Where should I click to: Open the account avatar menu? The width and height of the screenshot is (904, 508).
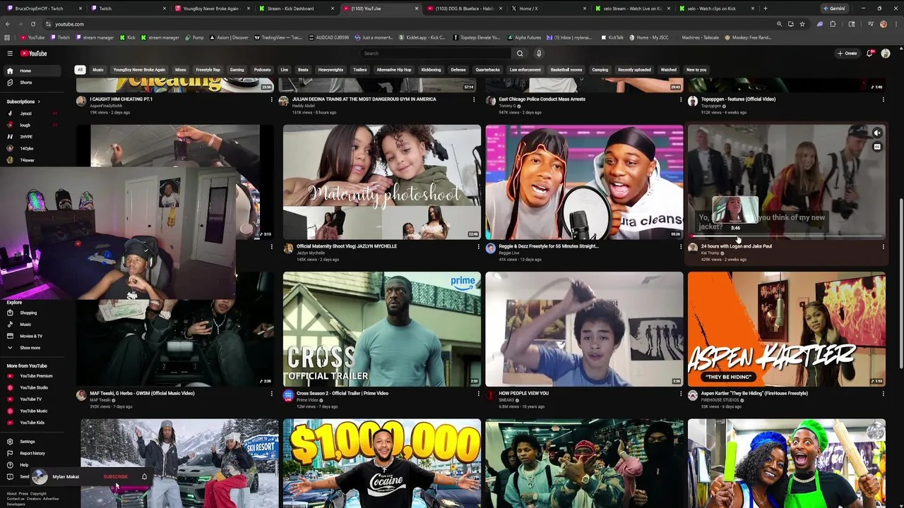(x=886, y=54)
